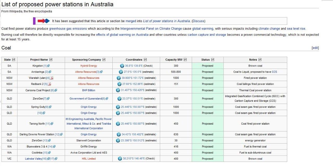Image resolution: width=333 pixels, height=166 pixels.
Task: Click the 'Coal tailings fired power station' note
Action: click(255, 84)
